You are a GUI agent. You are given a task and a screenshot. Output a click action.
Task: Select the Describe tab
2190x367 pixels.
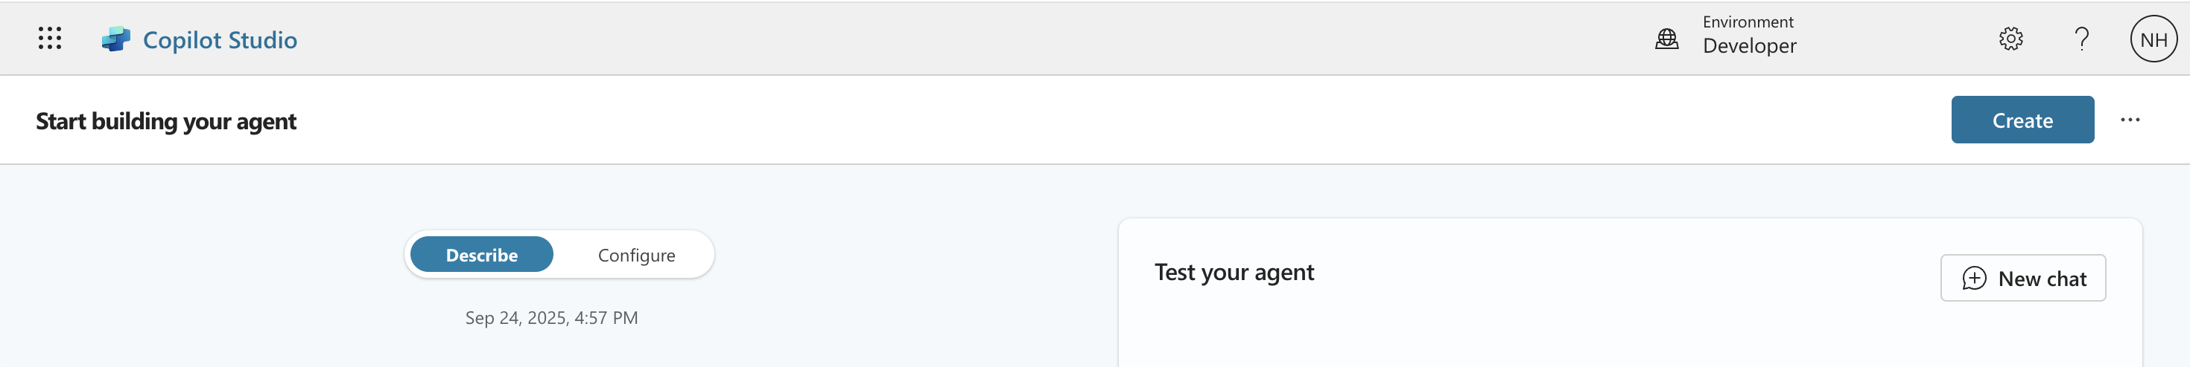point(481,254)
